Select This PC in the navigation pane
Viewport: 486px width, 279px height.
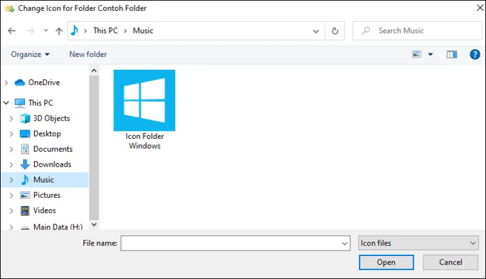click(41, 103)
